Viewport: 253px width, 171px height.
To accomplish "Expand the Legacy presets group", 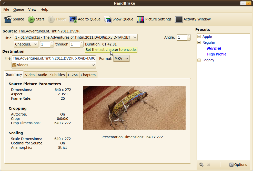I will (x=199, y=60).
